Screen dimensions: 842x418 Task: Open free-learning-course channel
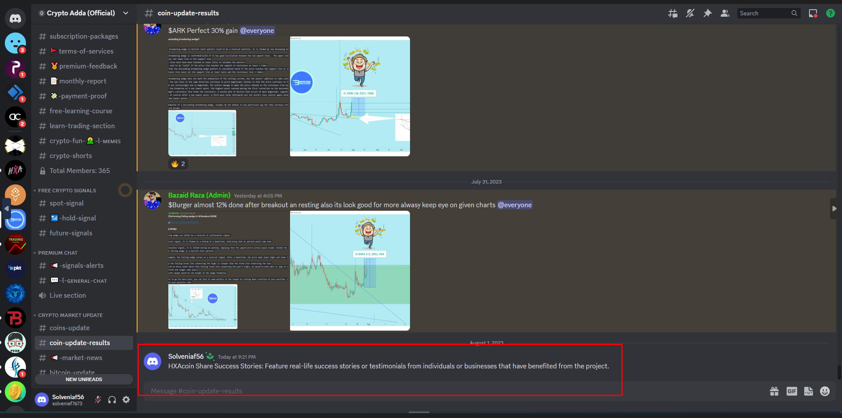[83, 111]
